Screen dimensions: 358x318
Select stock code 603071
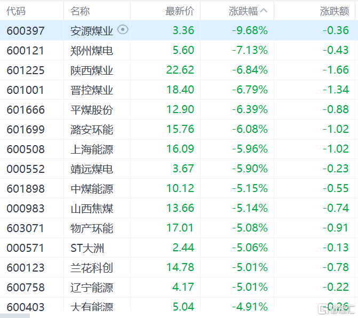(26, 228)
